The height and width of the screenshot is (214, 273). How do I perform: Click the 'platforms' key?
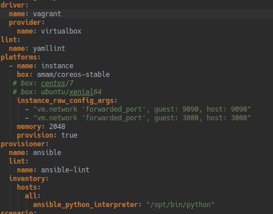pyautogui.click(x=19, y=57)
